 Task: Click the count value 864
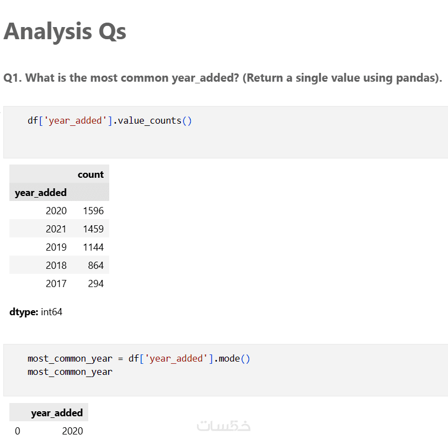[x=95, y=266]
